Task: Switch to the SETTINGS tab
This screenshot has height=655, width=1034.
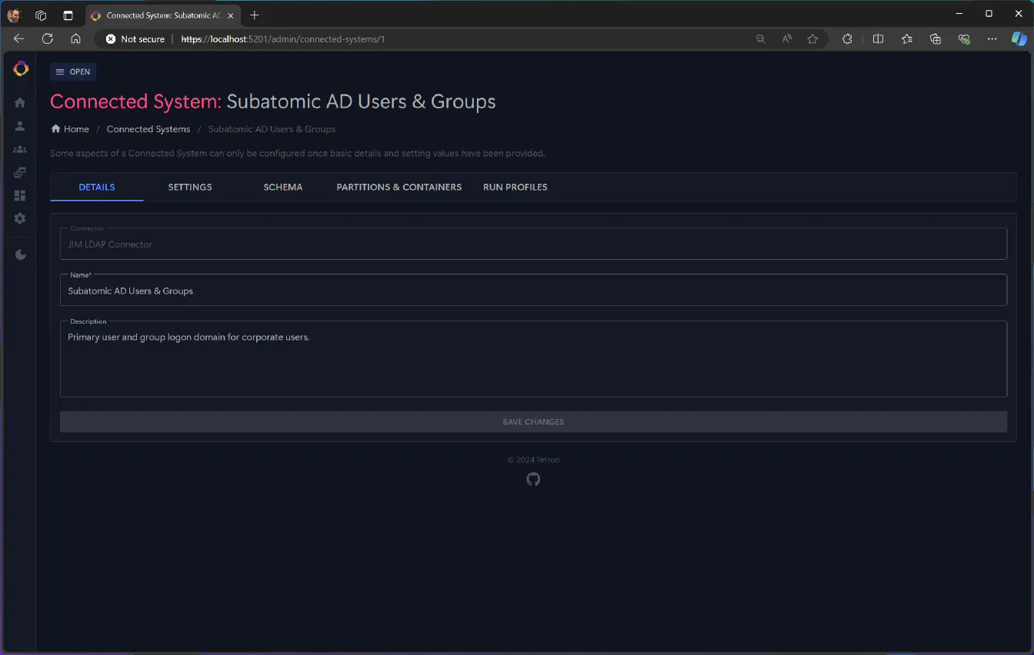Action: pyautogui.click(x=189, y=187)
